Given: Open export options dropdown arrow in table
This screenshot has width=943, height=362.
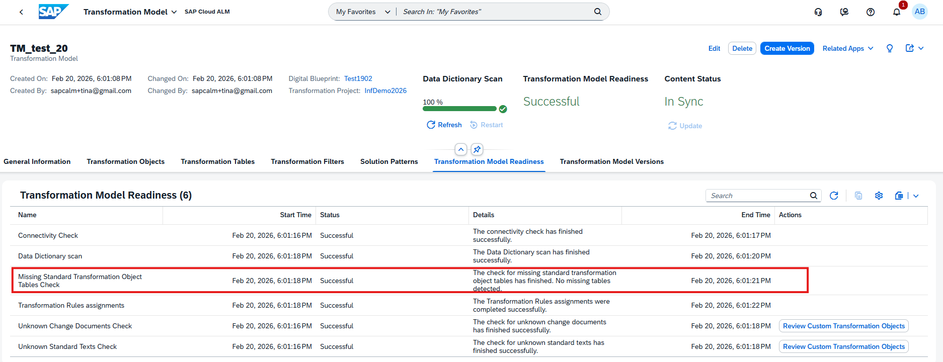Looking at the screenshot, I should (x=916, y=196).
